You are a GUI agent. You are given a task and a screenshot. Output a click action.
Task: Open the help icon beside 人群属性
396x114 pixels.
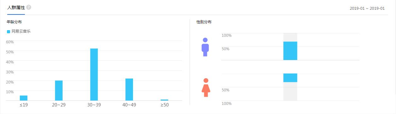[29, 7]
